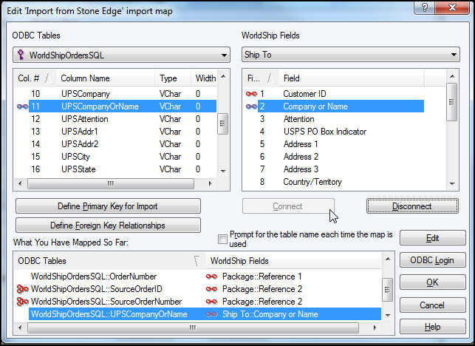Click the help question mark in the title bar

coord(424,7)
